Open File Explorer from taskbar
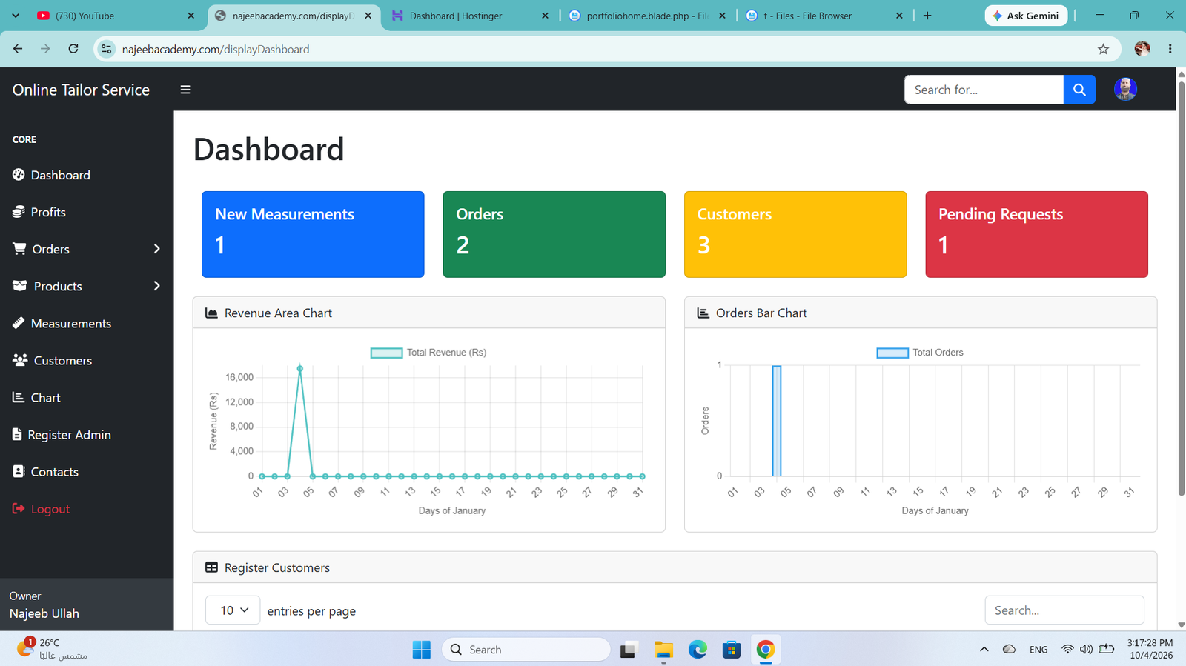The width and height of the screenshot is (1186, 666). click(x=663, y=650)
